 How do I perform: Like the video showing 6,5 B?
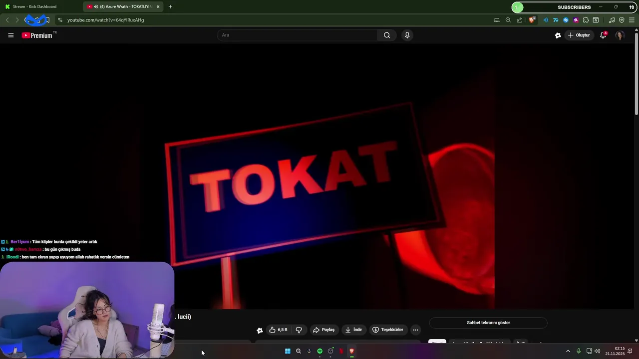point(278,330)
